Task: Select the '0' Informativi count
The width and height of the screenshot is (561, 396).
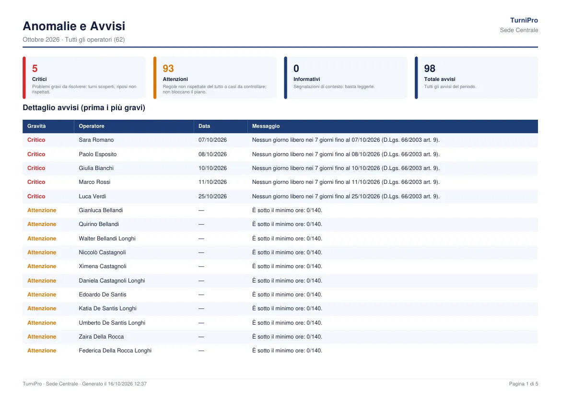Action: (x=296, y=68)
